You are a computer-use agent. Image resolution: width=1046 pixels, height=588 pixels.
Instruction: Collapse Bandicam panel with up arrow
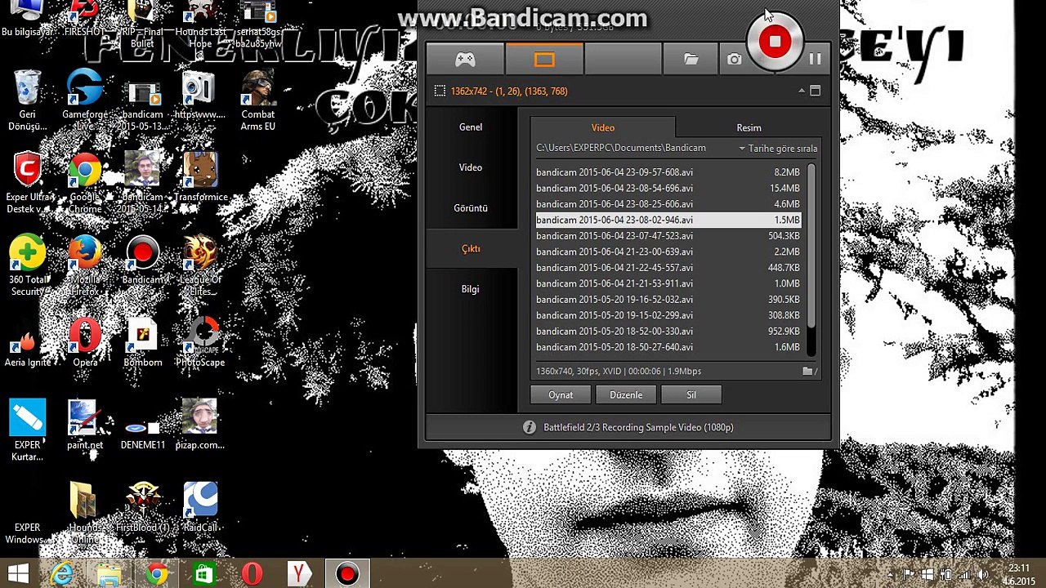802,91
